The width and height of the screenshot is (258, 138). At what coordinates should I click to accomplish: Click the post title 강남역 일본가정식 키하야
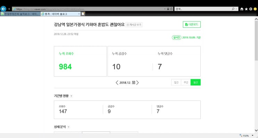point(89,25)
